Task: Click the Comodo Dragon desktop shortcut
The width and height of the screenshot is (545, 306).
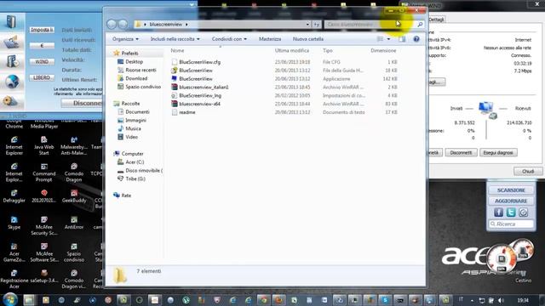Action: point(74,173)
